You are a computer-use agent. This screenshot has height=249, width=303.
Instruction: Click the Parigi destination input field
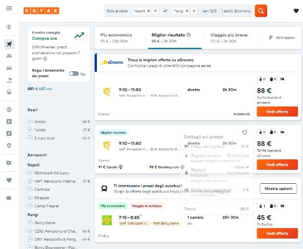178,11
